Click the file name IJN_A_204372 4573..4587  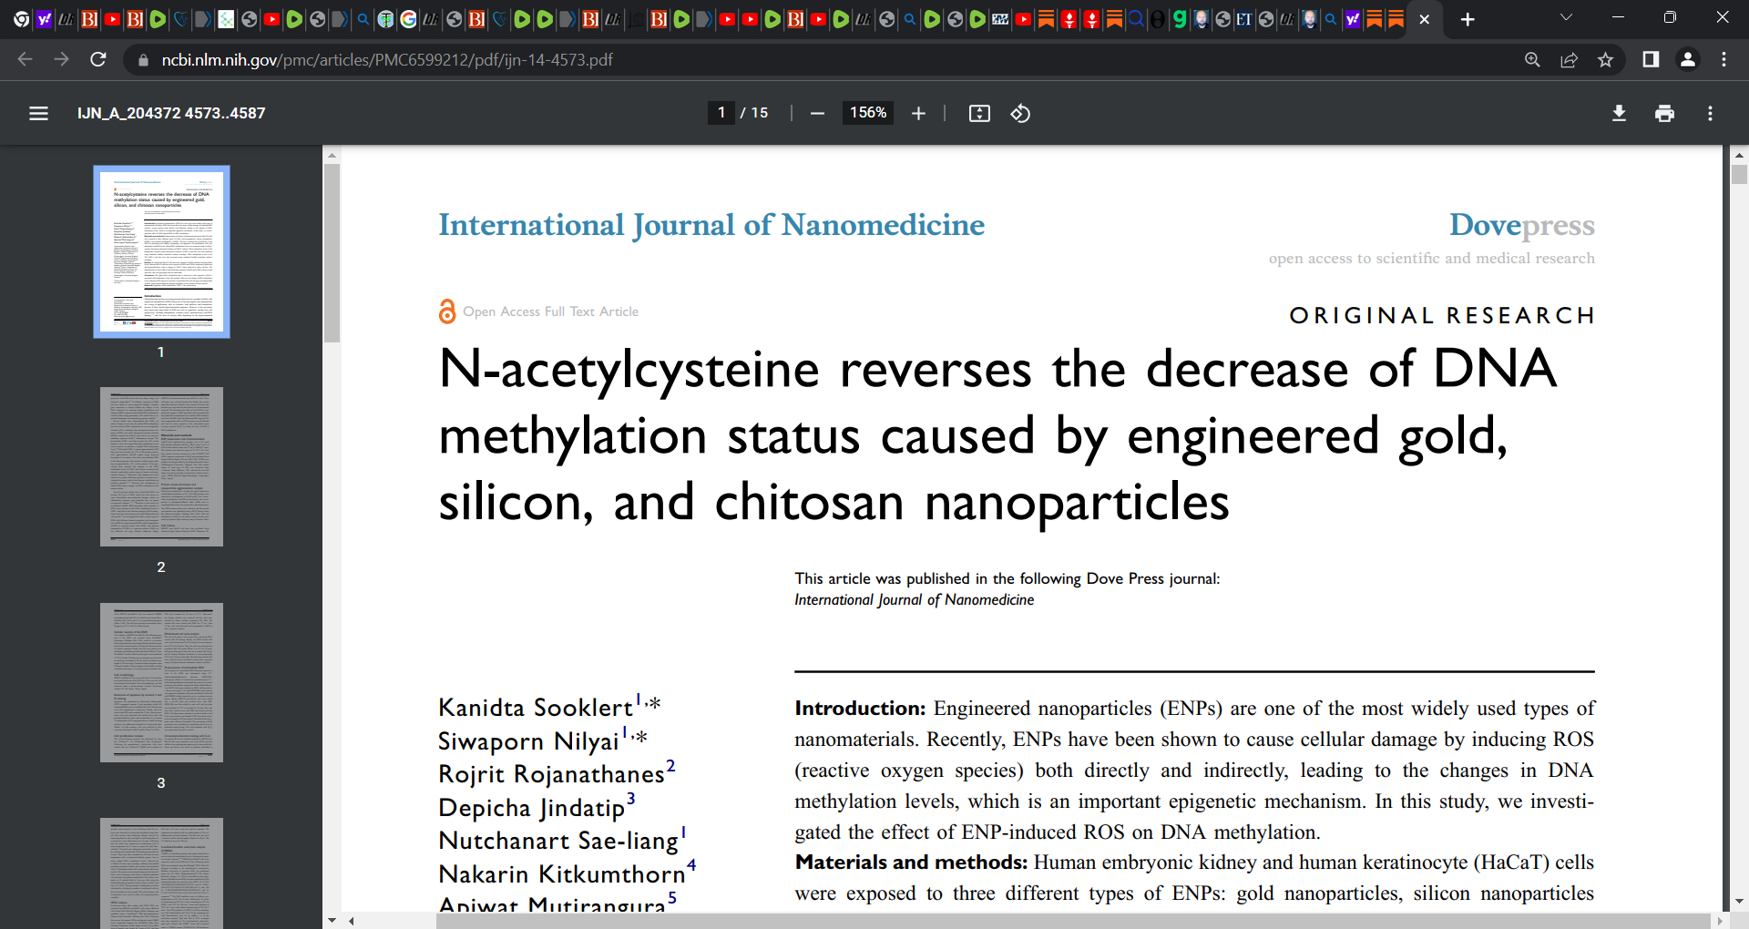(x=171, y=113)
